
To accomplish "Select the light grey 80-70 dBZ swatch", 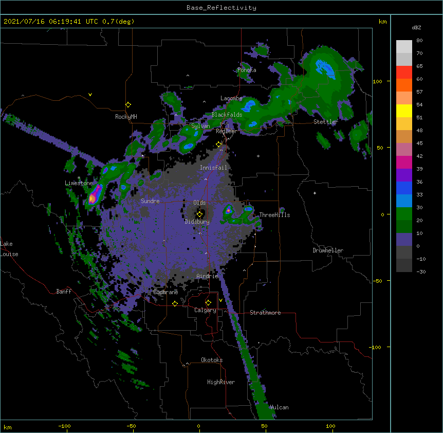I will pyautogui.click(x=404, y=47).
